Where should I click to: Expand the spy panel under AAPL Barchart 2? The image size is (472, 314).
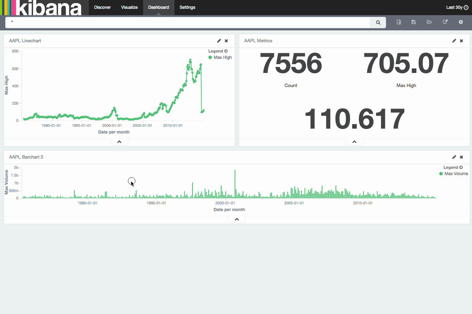tap(237, 219)
